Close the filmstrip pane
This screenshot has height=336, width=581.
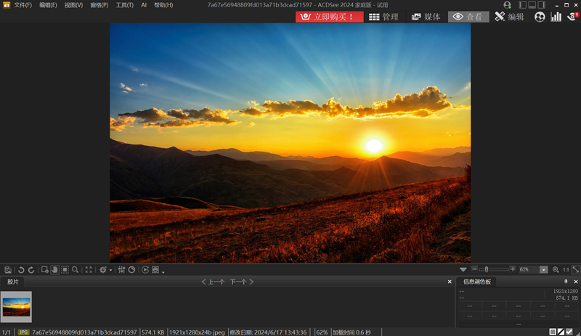pos(450,282)
